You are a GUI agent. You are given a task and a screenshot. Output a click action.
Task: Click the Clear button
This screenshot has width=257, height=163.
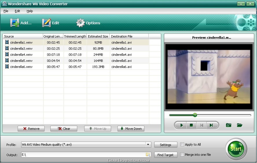[64, 129]
